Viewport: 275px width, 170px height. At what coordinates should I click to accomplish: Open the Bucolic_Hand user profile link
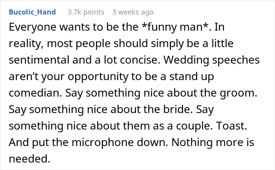[32, 12]
